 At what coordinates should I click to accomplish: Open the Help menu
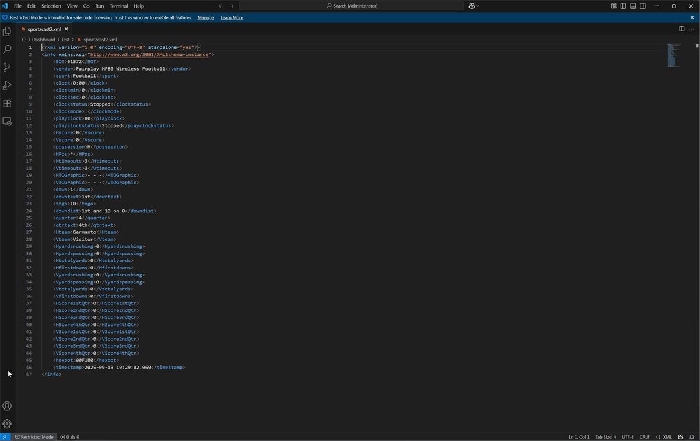(139, 6)
